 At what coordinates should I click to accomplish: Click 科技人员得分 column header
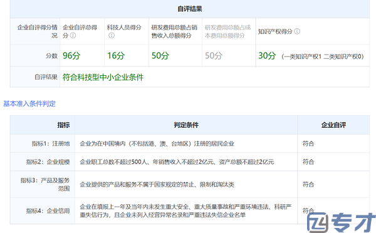coord(124,28)
